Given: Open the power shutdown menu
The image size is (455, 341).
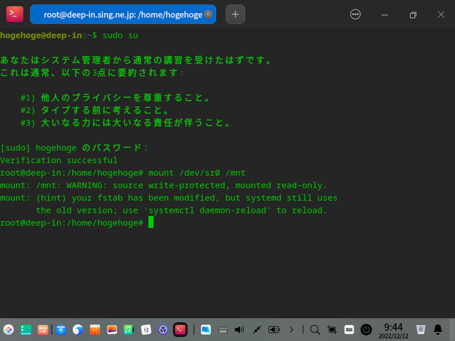Looking at the screenshot, I should pyautogui.click(x=366, y=330).
